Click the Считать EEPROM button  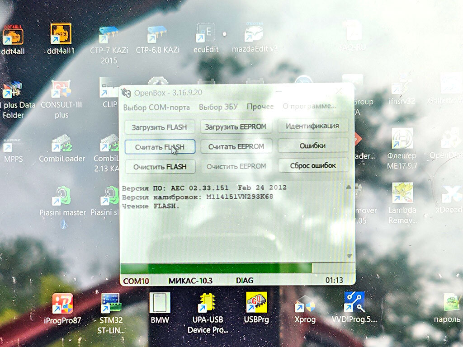pyautogui.click(x=236, y=146)
